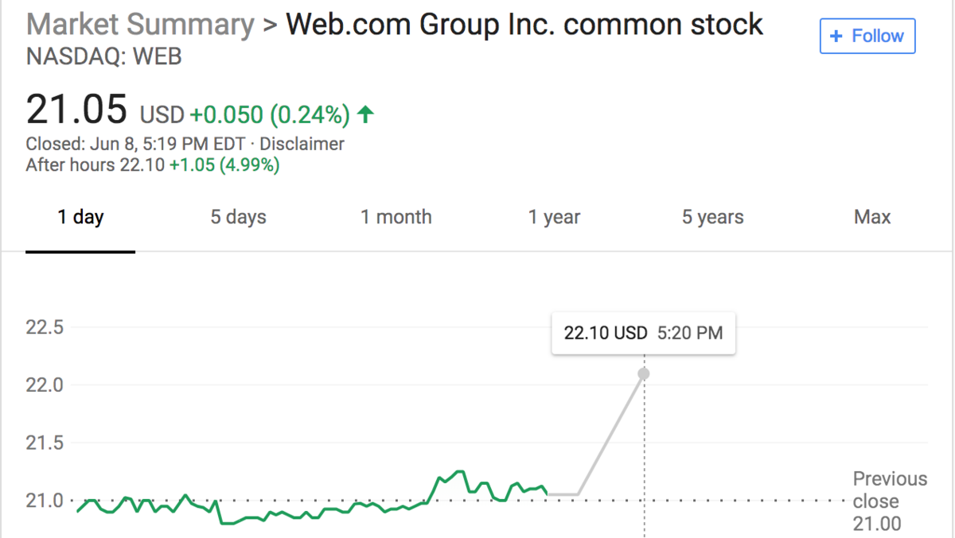Click the plus icon inside the Follow button
955x538 pixels.
pyautogui.click(x=835, y=36)
